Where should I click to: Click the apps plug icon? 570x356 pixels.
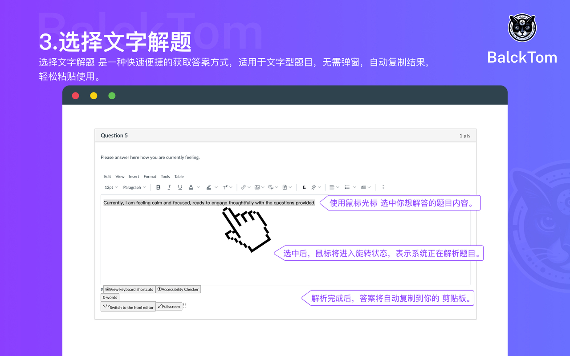coord(314,187)
